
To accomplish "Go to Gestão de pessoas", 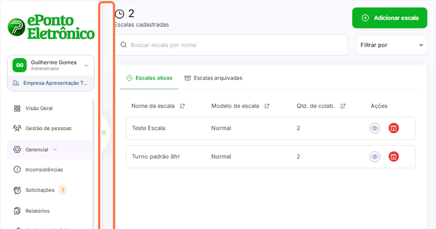I will coord(48,128).
